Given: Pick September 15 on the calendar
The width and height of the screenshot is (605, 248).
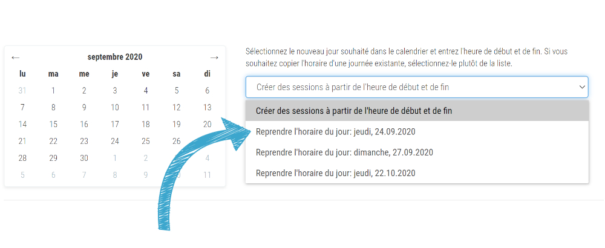Looking at the screenshot, I should (x=53, y=125).
